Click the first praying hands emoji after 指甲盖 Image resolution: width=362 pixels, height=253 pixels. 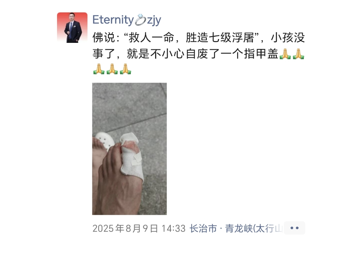point(285,53)
